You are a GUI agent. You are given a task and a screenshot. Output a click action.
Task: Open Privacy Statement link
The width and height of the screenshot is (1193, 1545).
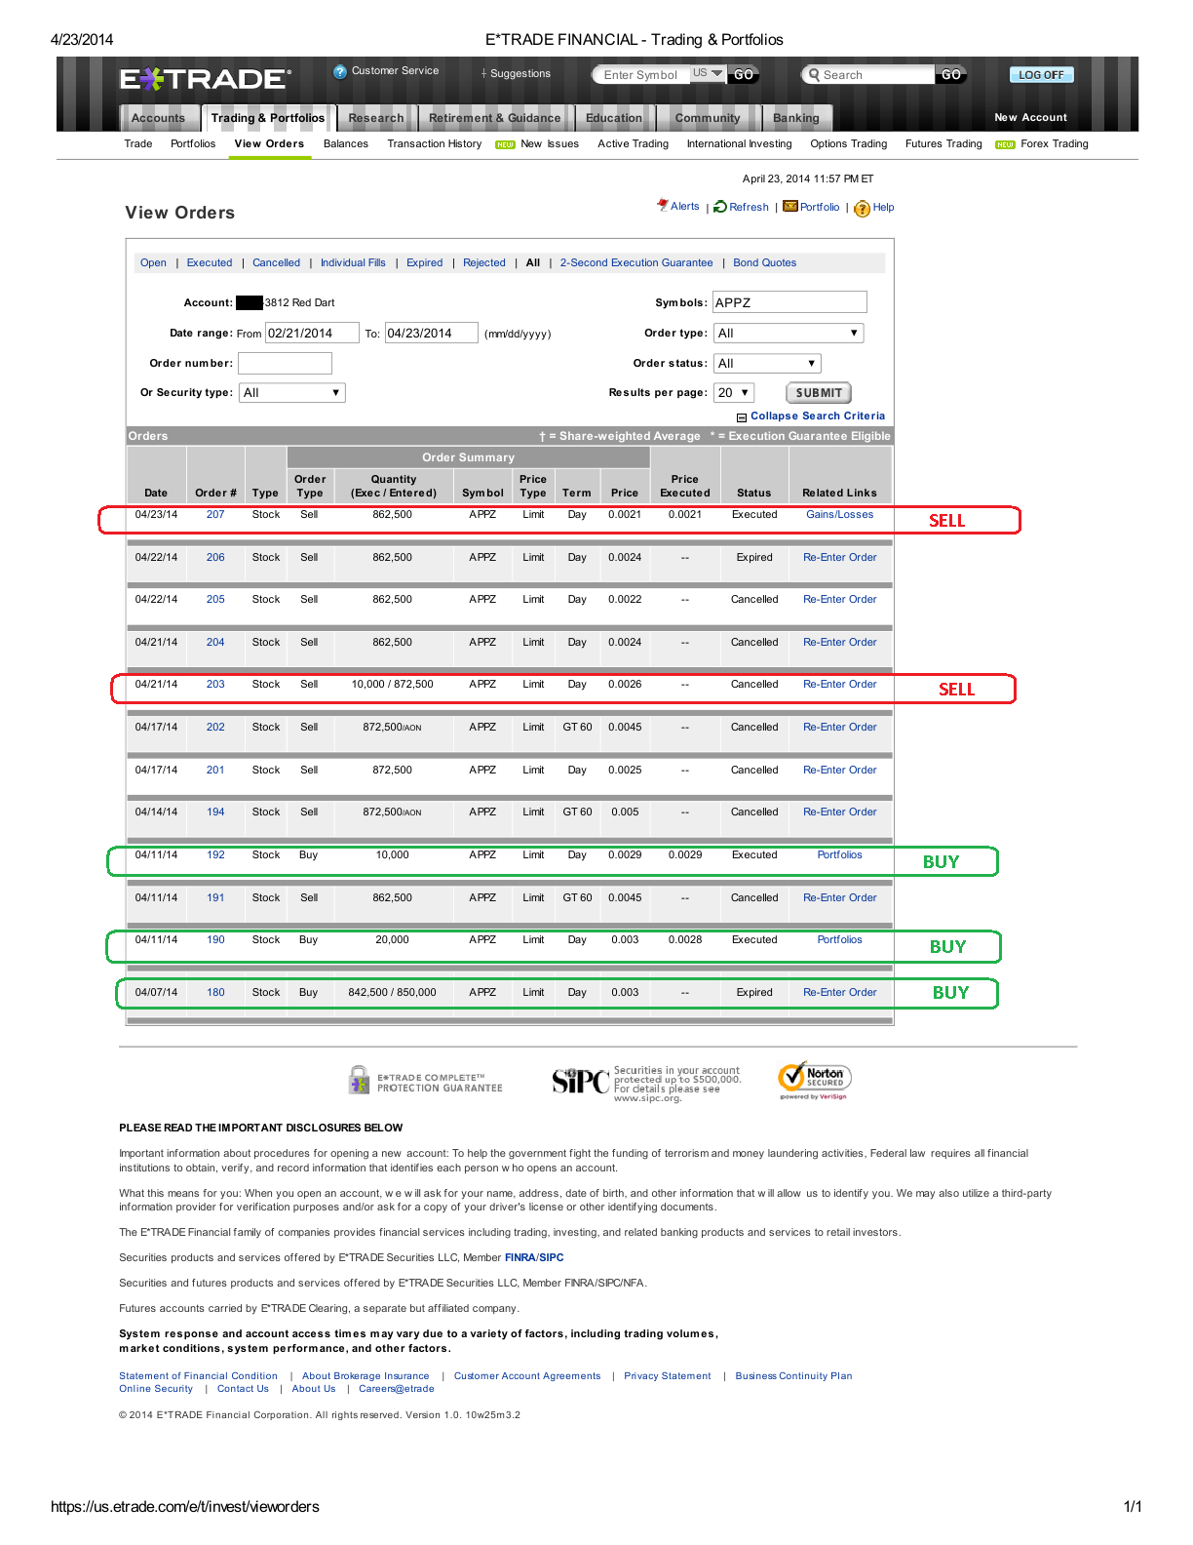click(667, 1376)
